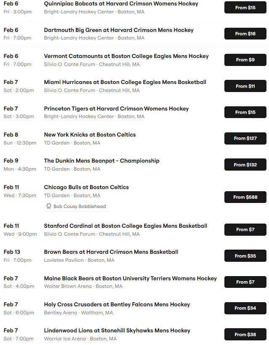Open Chicago Bulls at Boston Celtics event
This screenshot has width=269, height=345.
[86, 187]
